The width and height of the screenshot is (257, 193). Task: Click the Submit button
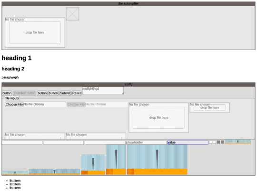65,93
